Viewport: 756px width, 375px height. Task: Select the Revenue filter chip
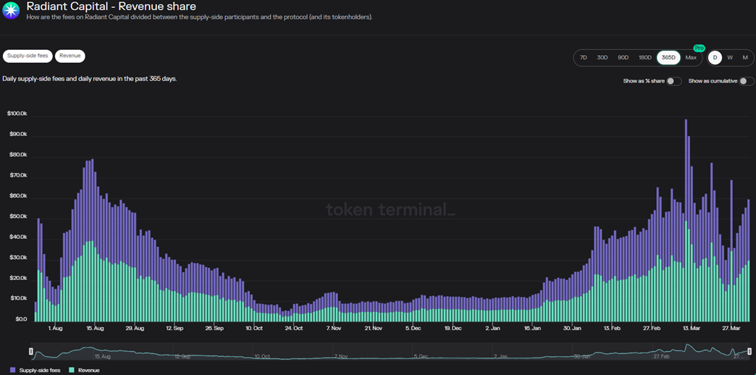coord(70,56)
